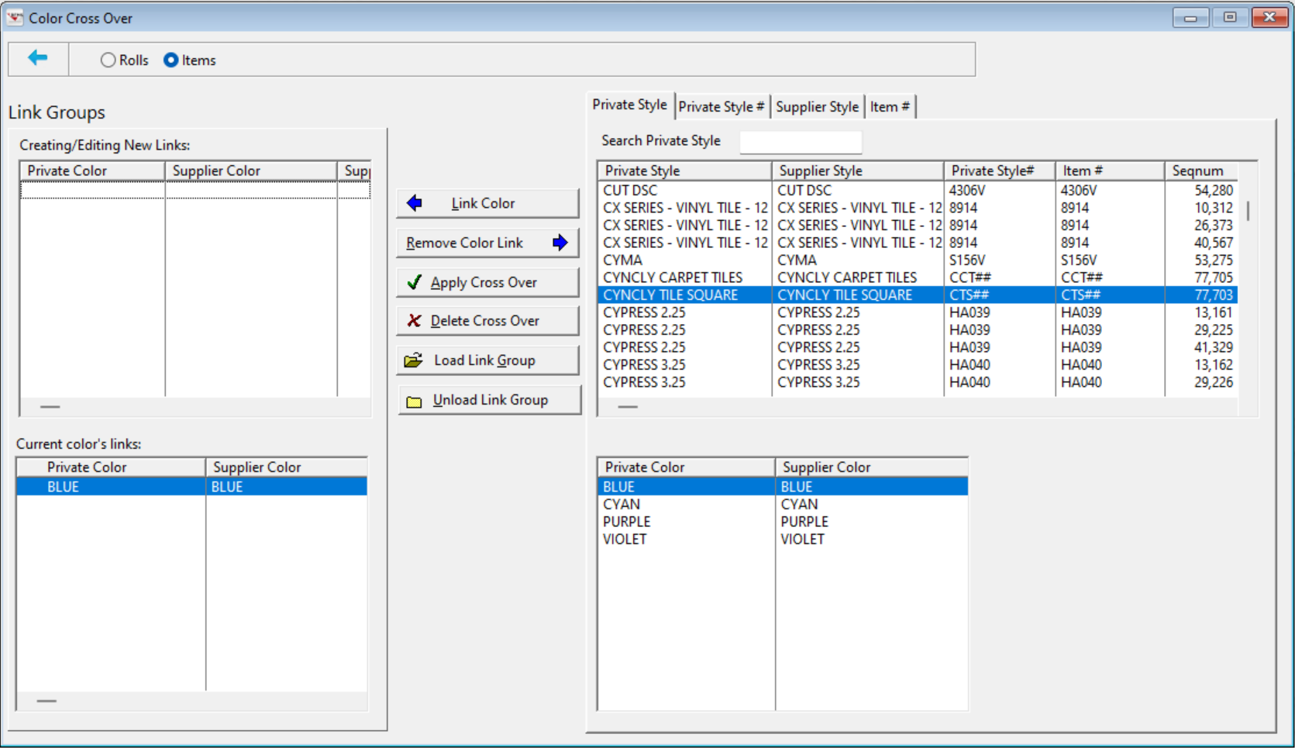Click the back navigation arrow icon
This screenshot has width=1295, height=748.
36,58
